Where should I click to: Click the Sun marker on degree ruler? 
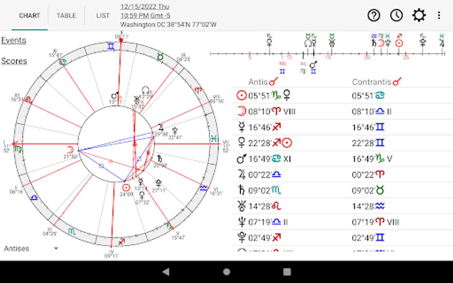399,43
